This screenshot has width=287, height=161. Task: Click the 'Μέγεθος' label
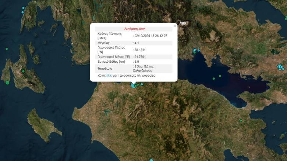(104, 43)
